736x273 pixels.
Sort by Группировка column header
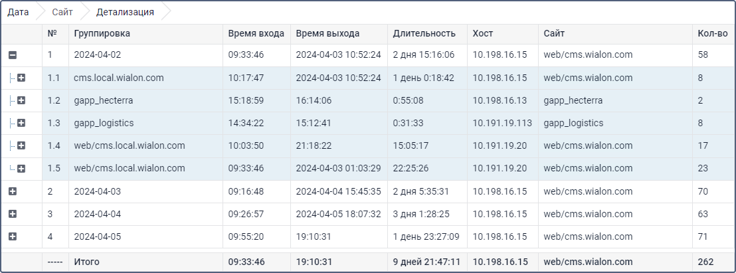tap(102, 33)
